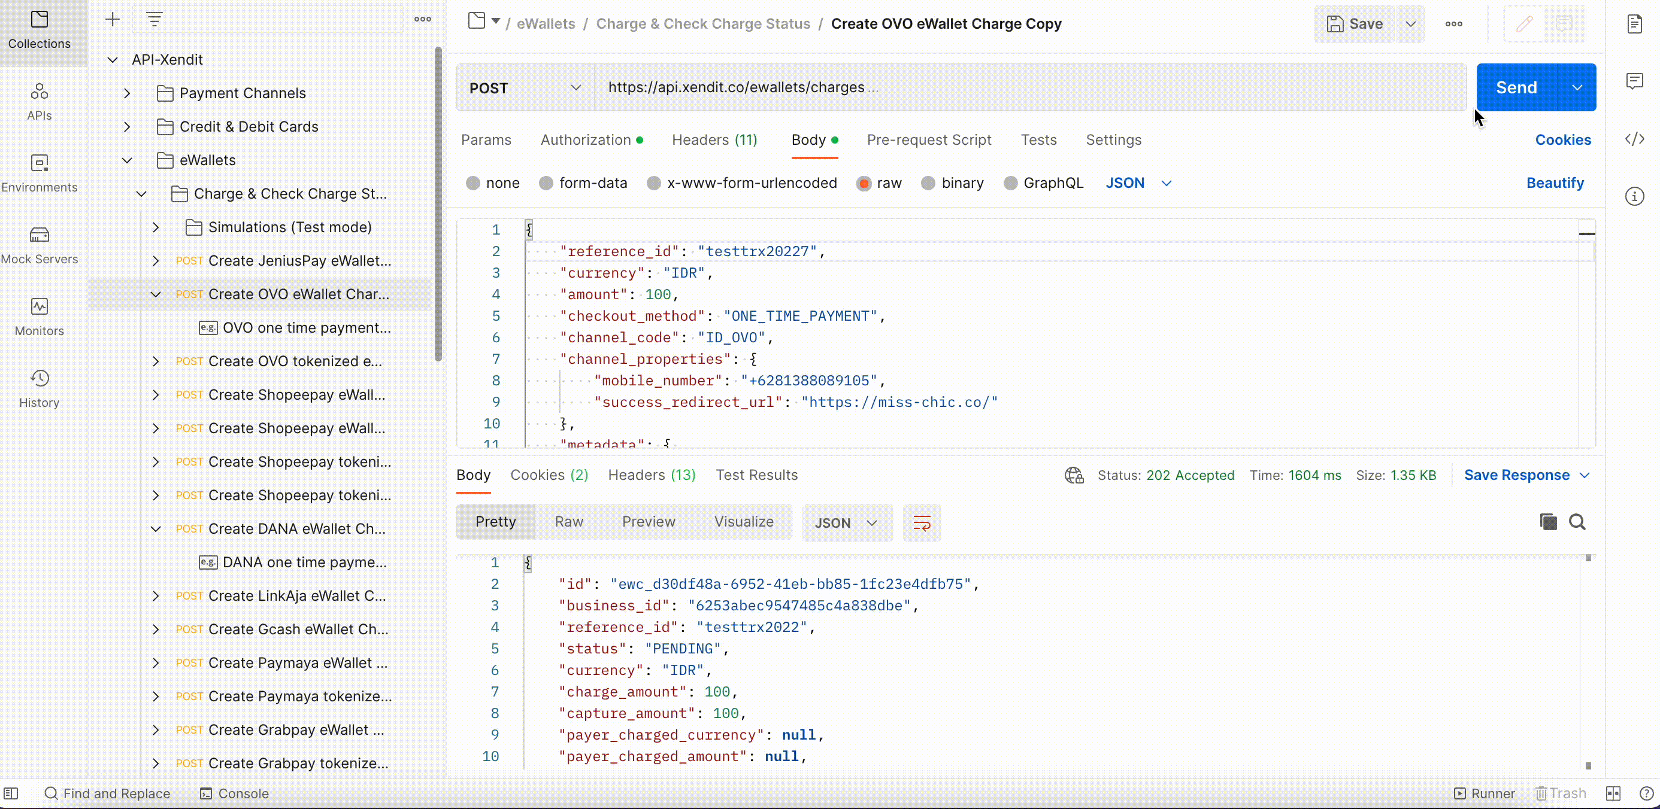Screen dimensions: 1660x809
Task: Open the Mock Servers sidebar icon
Action: [x=40, y=245]
